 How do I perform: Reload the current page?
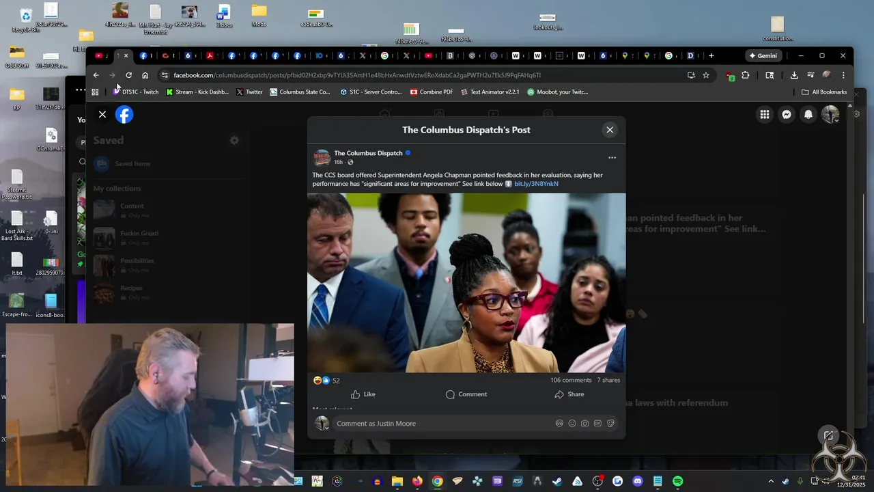click(128, 75)
